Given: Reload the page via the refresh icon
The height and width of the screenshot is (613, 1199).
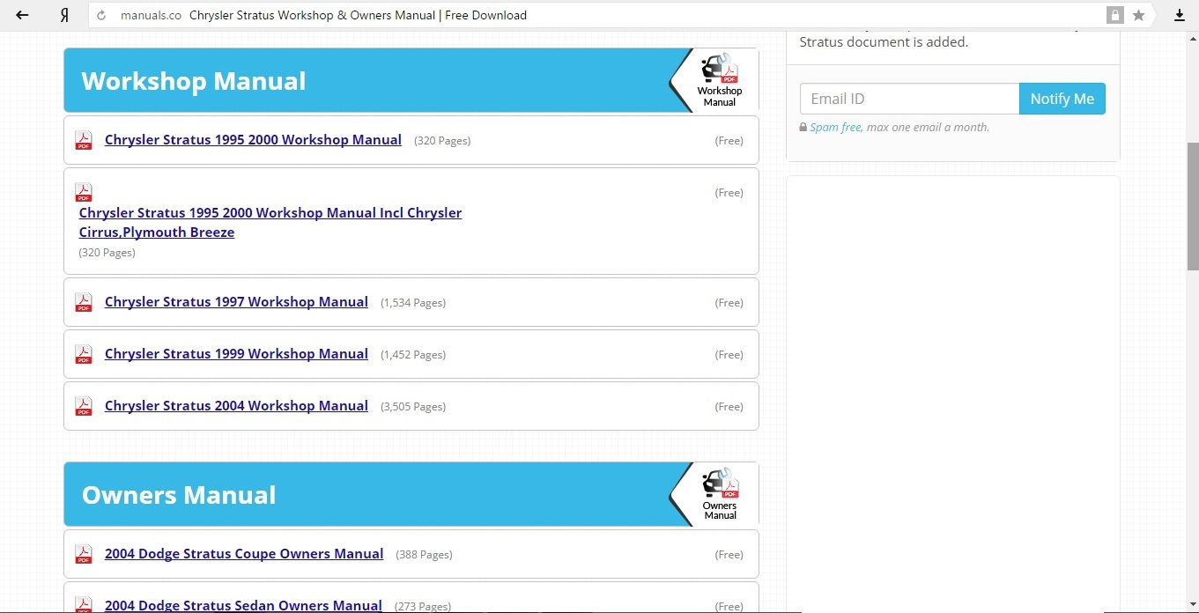Looking at the screenshot, I should (101, 15).
